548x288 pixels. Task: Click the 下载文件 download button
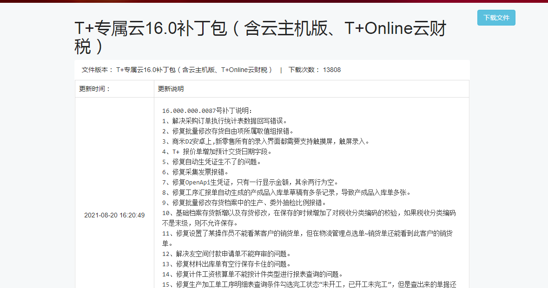click(496, 18)
